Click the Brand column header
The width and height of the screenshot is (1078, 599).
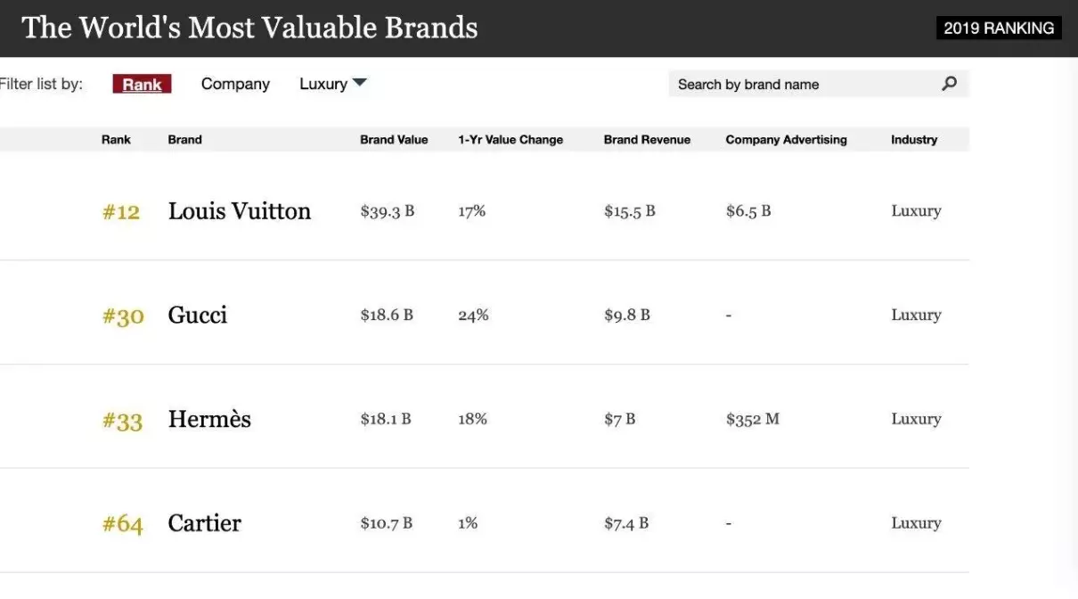[x=184, y=140]
